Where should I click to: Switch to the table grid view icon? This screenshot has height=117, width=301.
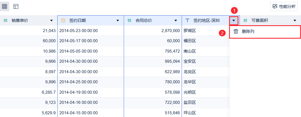tap(5, 6)
